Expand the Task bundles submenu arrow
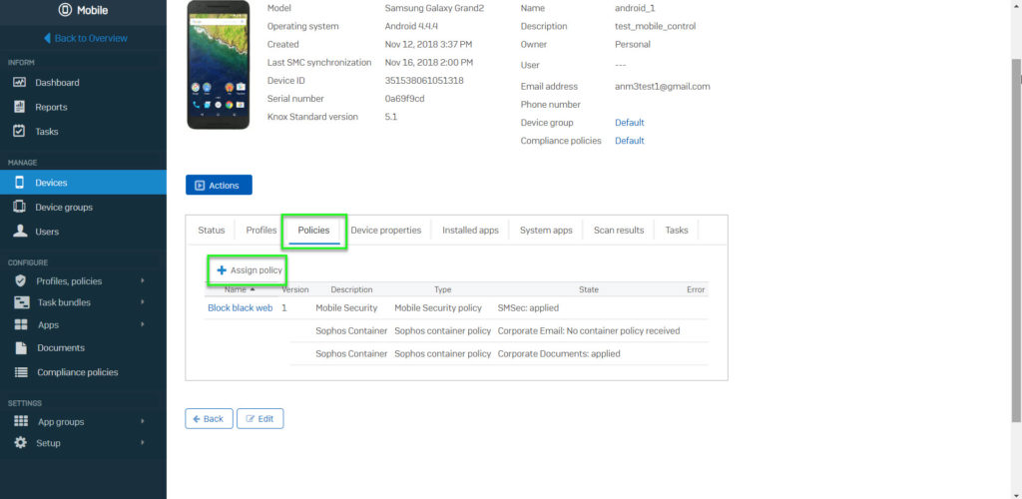Viewport: 1022px width, 499px height. (x=142, y=302)
